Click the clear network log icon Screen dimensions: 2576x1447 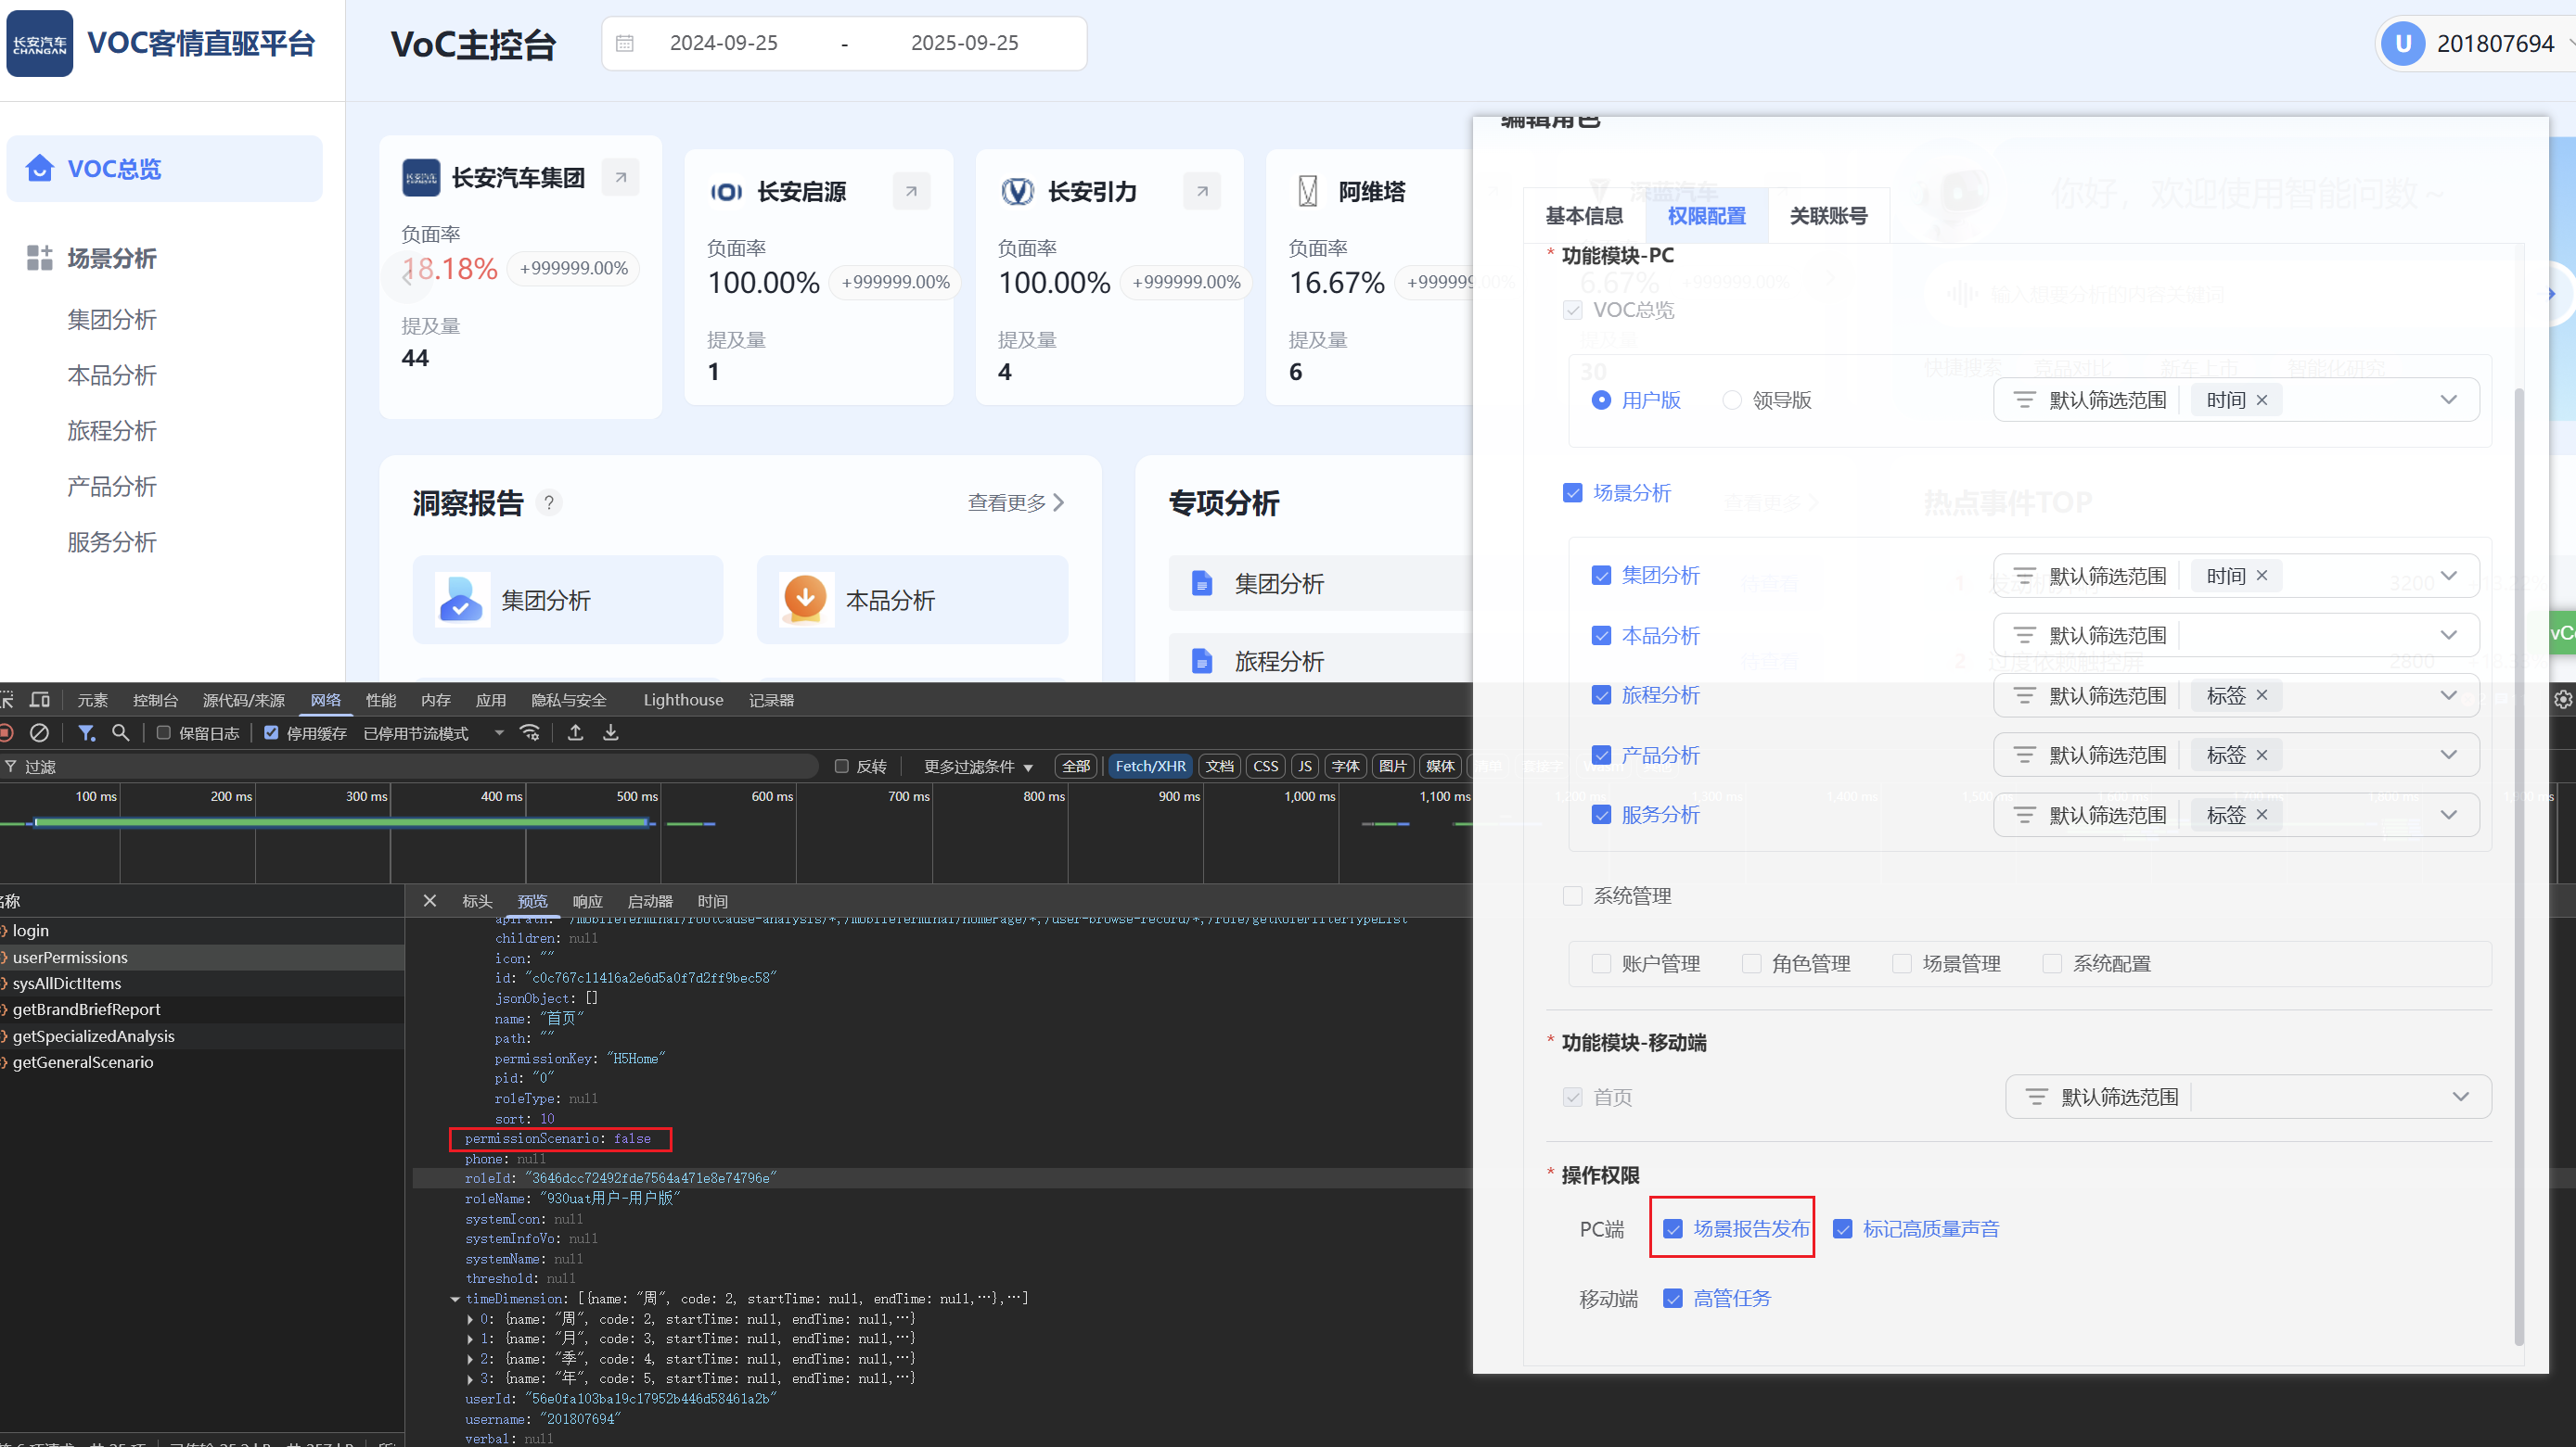[39, 732]
